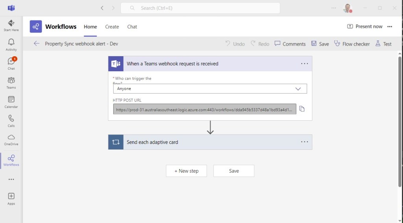The width and height of the screenshot is (403, 223).
Task: Test the flow
Action: pos(383,44)
